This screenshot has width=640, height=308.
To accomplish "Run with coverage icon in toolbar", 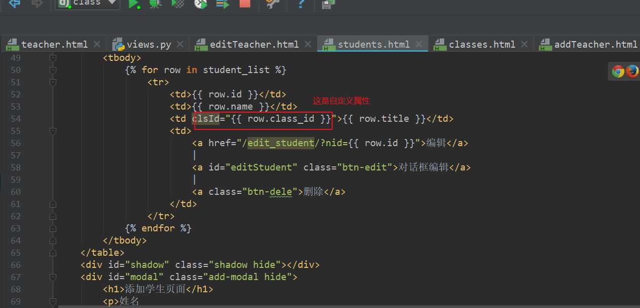I will [178, 4].
